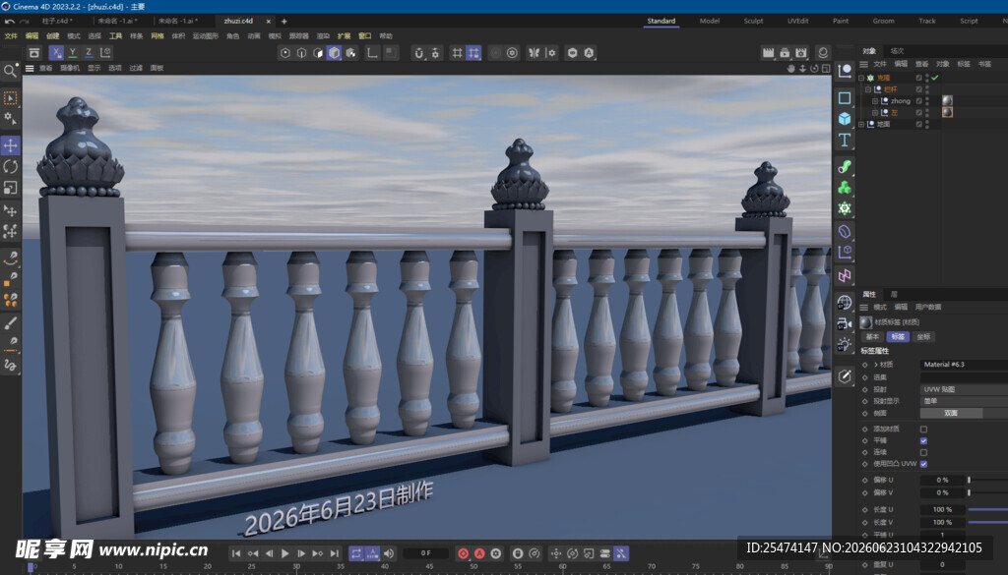Select the 场次 tab in object manager

(897, 51)
